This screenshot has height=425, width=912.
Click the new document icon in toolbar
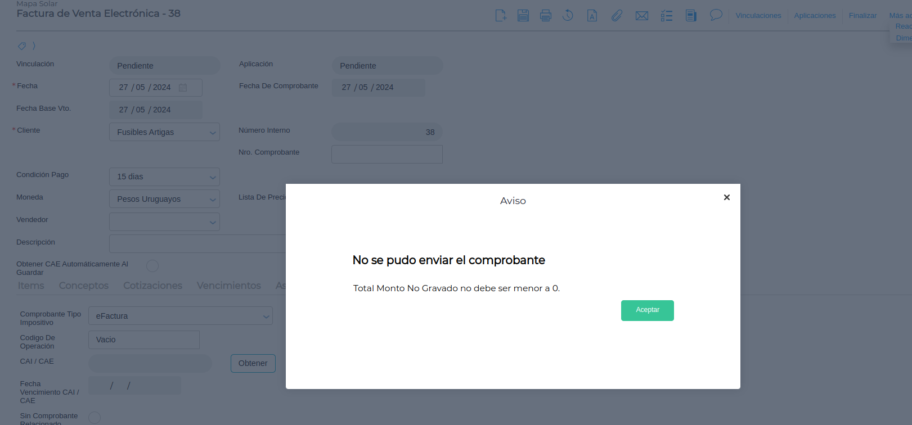501,16
